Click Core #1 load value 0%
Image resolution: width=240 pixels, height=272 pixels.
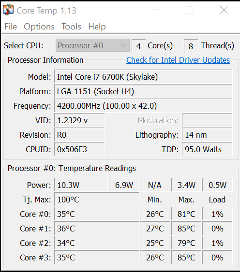click(217, 229)
